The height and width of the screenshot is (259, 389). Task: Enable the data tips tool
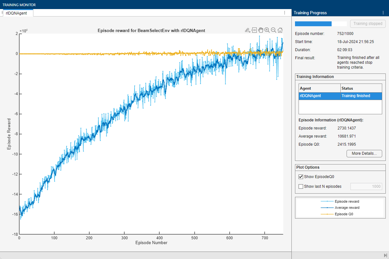254,30
